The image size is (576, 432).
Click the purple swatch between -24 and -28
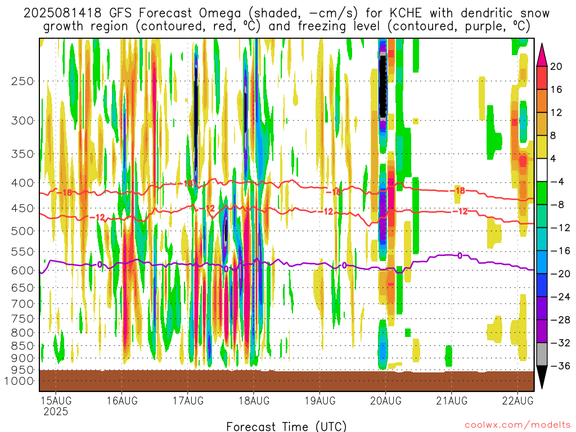click(x=542, y=308)
